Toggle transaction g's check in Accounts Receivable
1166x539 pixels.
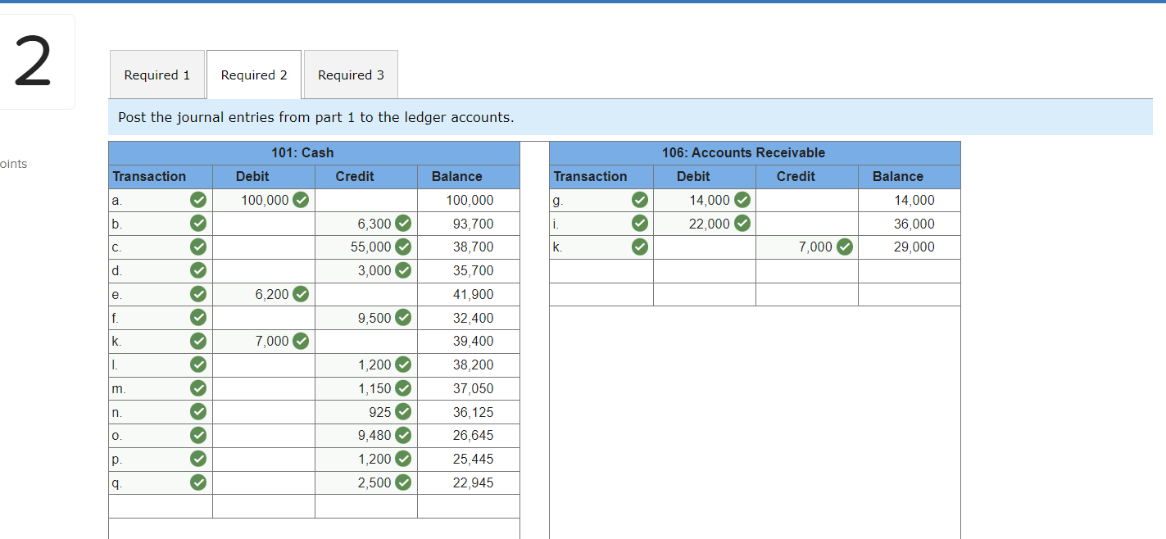coord(639,200)
